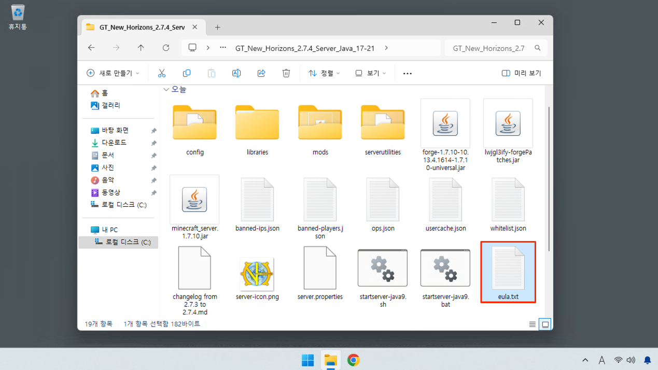The width and height of the screenshot is (658, 370).
Task: Select lwjgl3ify-forgePatches.jar file
Action: click(x=508, y=132)
